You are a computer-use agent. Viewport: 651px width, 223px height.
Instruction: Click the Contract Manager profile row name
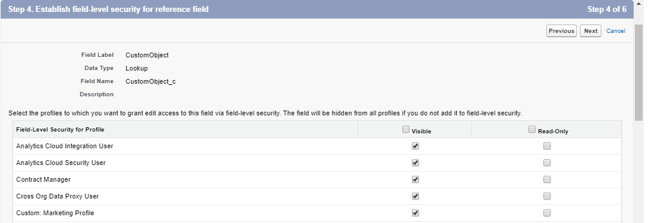43,180
